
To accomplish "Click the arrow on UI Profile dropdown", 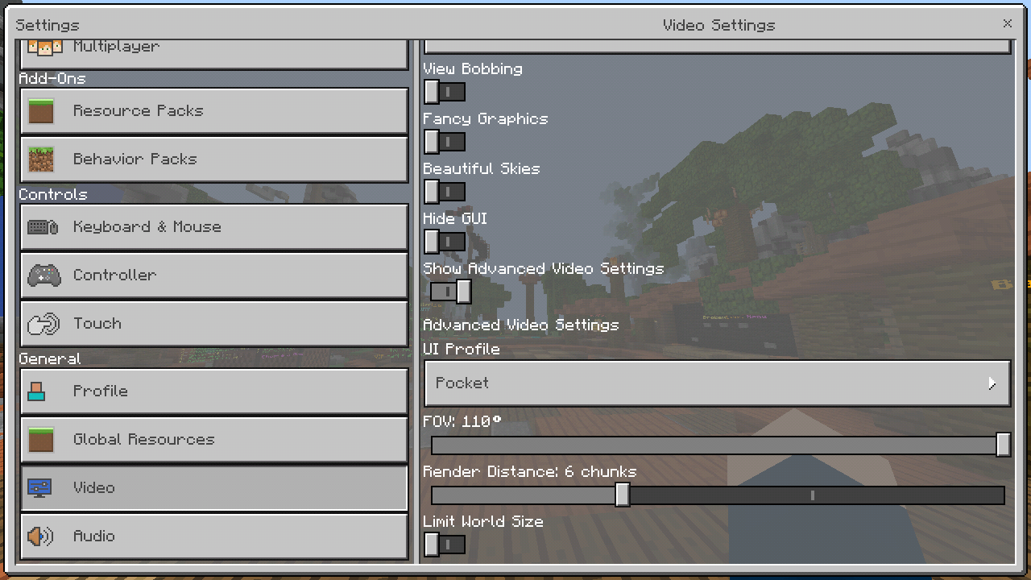I will pyautogui.click(x=992, y=383).
